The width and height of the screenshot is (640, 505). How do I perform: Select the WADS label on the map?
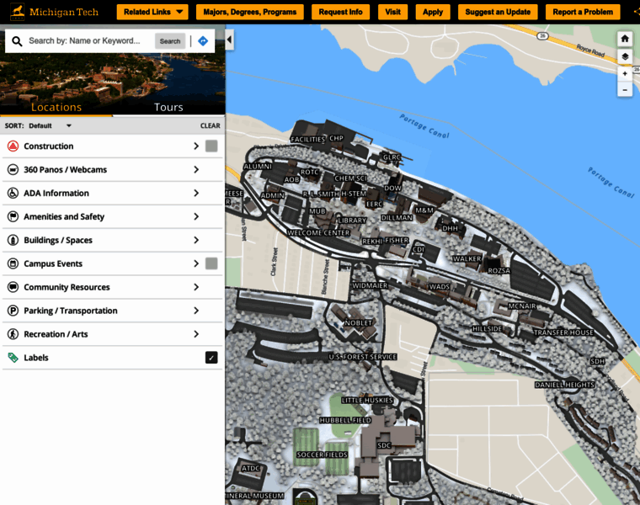[440, 287]
